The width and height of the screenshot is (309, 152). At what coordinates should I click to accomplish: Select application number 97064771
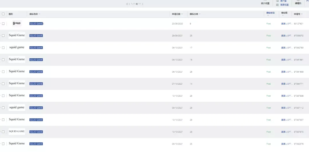[x=298, y=84]
